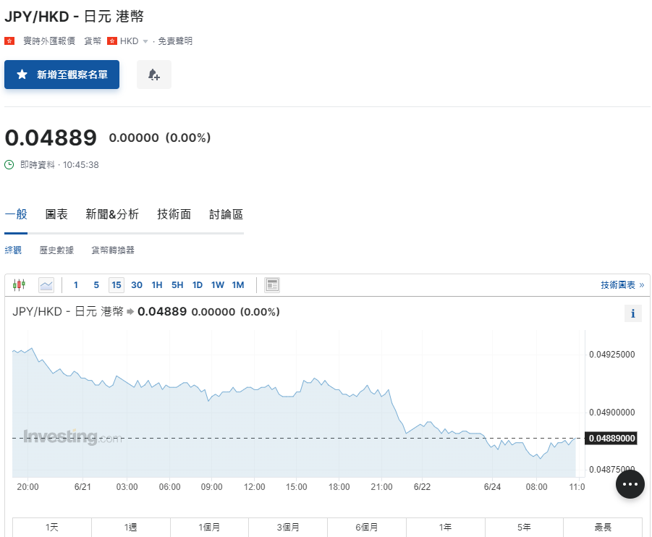Switch to the area chart icon
This screenshot has width=652, height=537.
[x=46, y=285]
